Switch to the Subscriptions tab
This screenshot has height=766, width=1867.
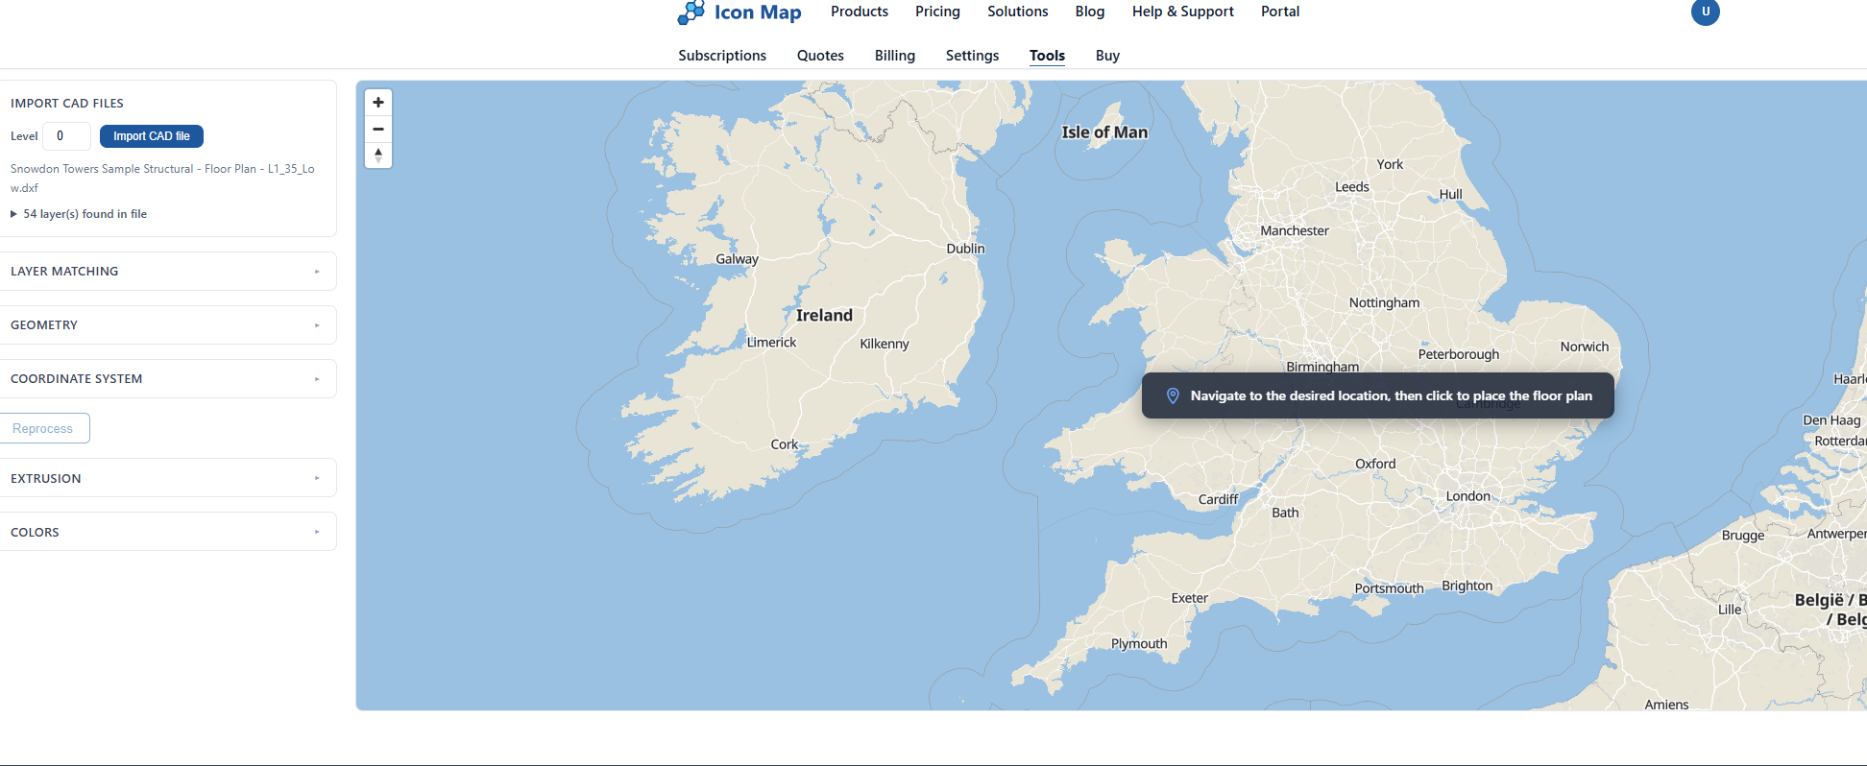click(x=722, y=56)
